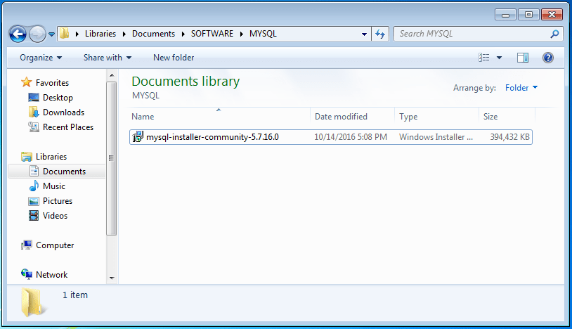Change view with the view icon

coord(484,58)
